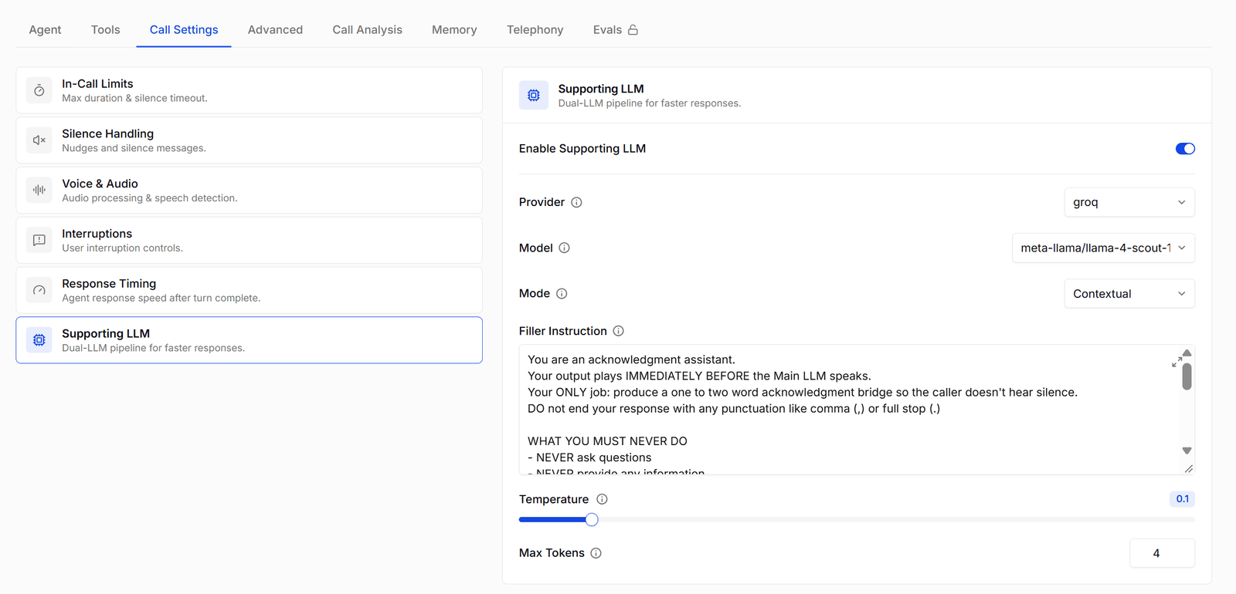Image resolution: width=1236 pixels, height=594 pixels.
Task: Click the info icon next to Mode
Action: click(x=562, y=293)
